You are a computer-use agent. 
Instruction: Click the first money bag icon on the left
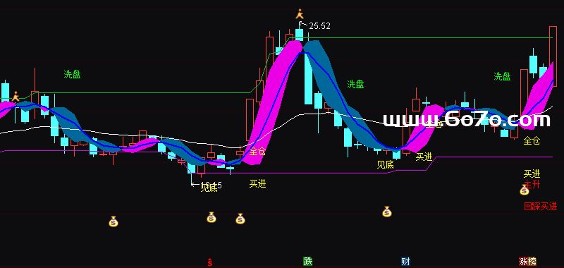point(114,221)
